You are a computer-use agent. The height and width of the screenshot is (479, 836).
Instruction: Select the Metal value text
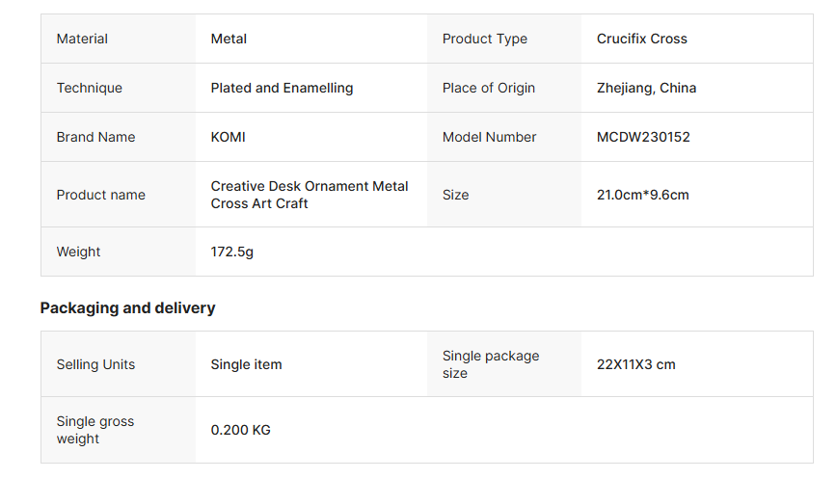click(x=229, y=39)
